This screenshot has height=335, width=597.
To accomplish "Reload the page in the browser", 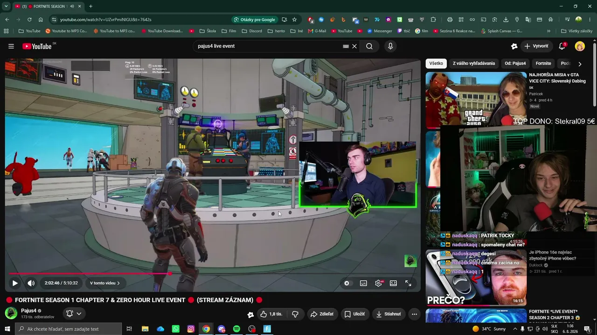I will 29,20.
